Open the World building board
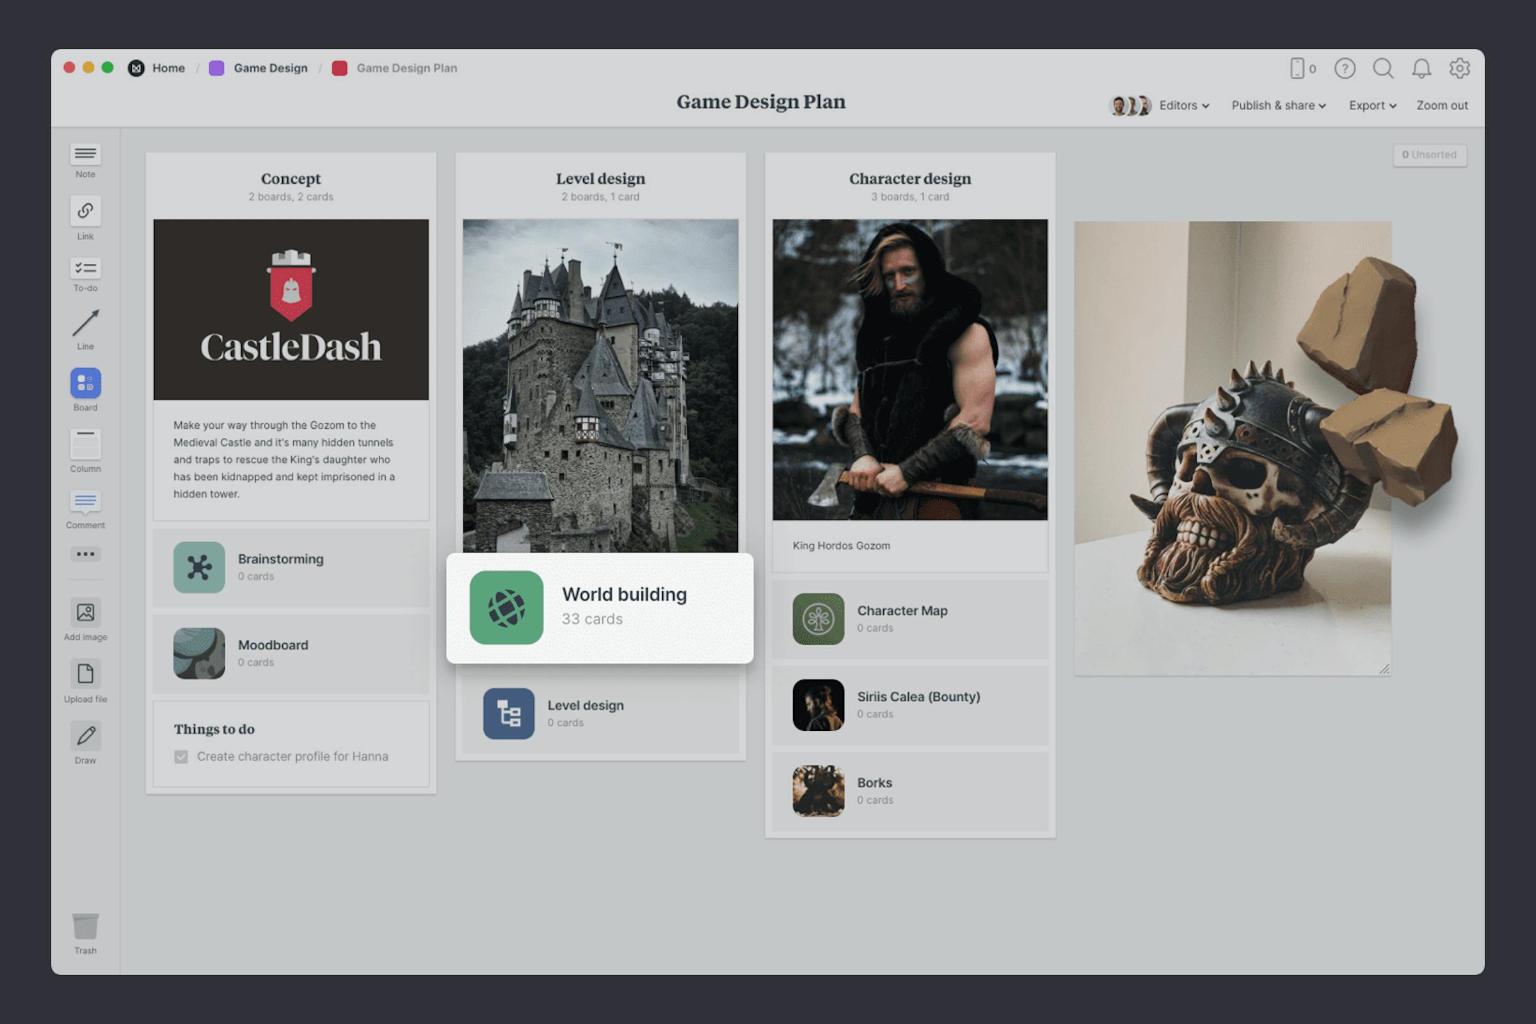The height and width of the screenshot is (1024, 1536). click(600, 607)
